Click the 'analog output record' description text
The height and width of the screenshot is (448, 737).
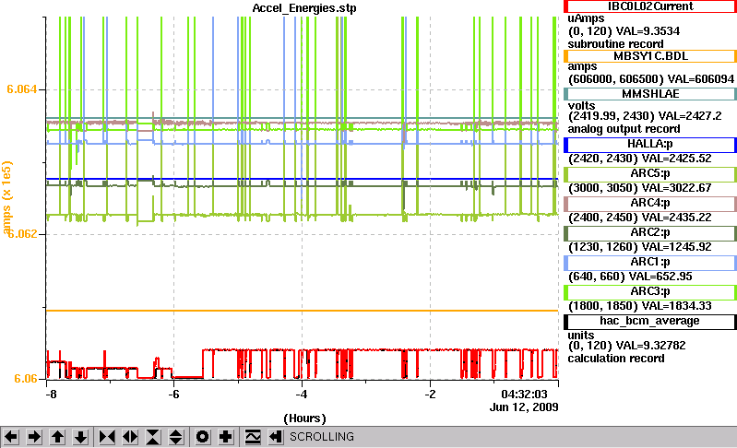coord(624,129)
